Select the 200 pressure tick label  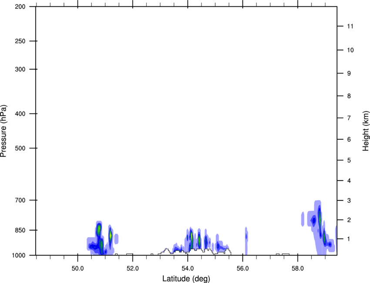pos(20,7)
